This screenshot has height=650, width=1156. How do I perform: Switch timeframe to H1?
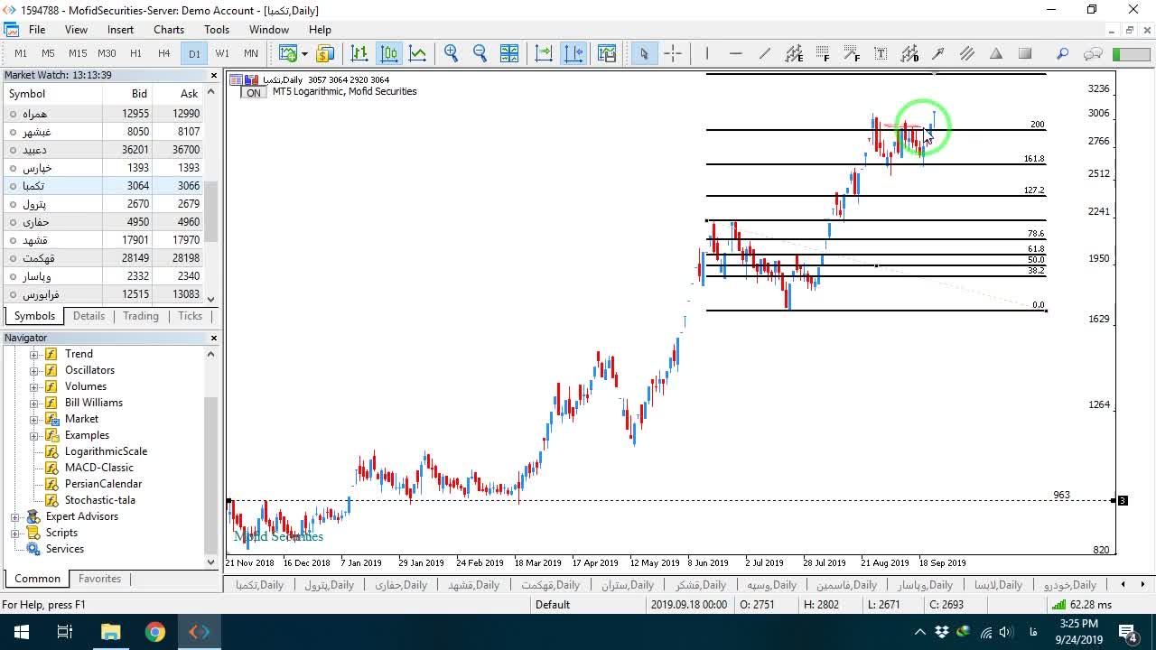(x=135, y=53)
